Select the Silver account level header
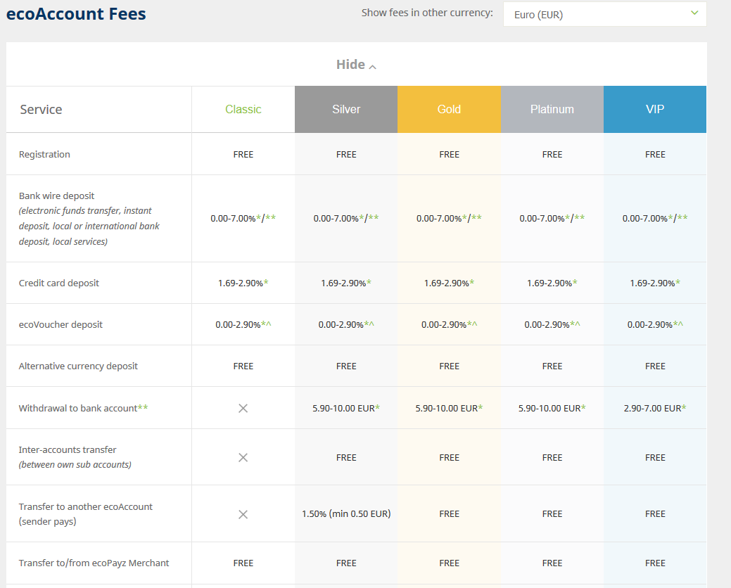Image resolution: width=731 pixels, height=588 pixels. 346,110
